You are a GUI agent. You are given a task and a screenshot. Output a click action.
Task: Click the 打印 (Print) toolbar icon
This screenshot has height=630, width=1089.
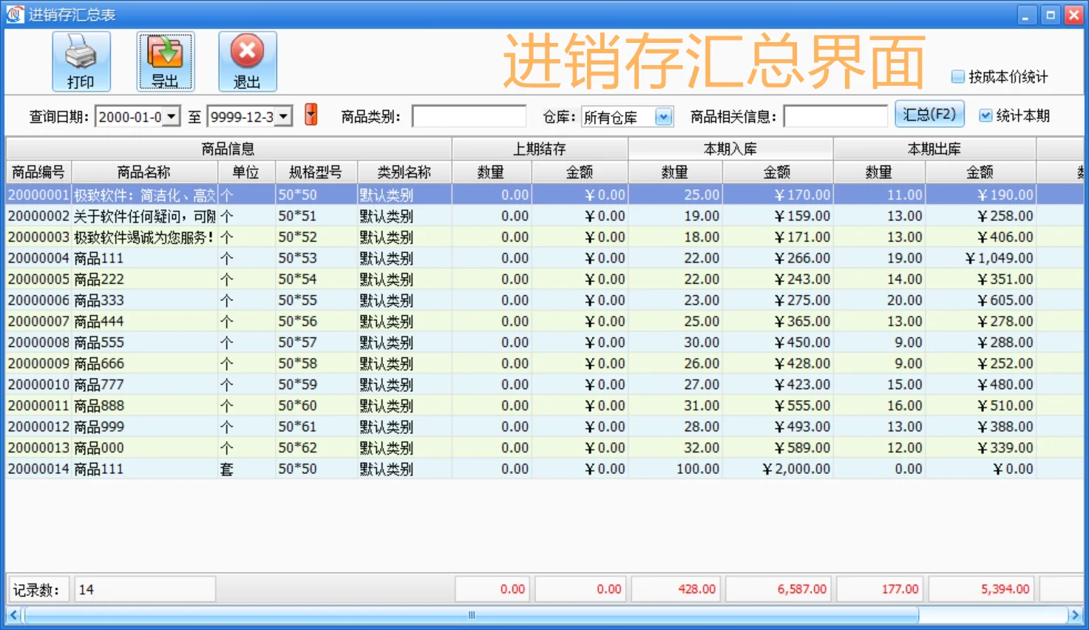pyautogui.click(x=81, y=61)
